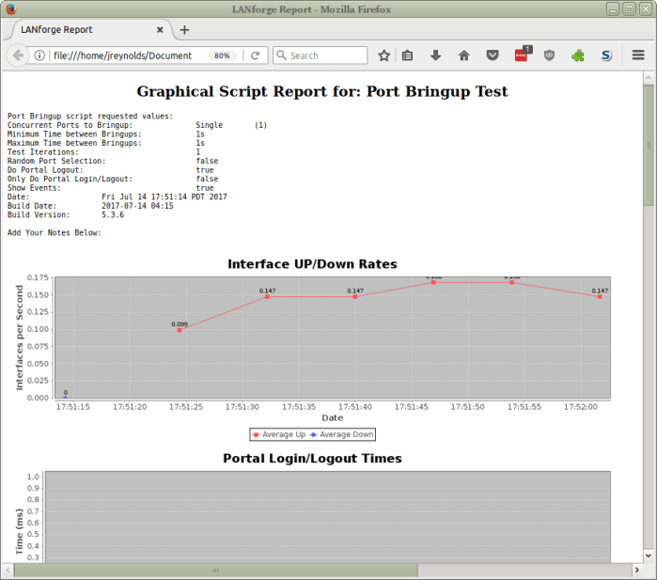Click the 80% zoom level indicator
This screenshot has height=580, width=657.
click(222, 55)
